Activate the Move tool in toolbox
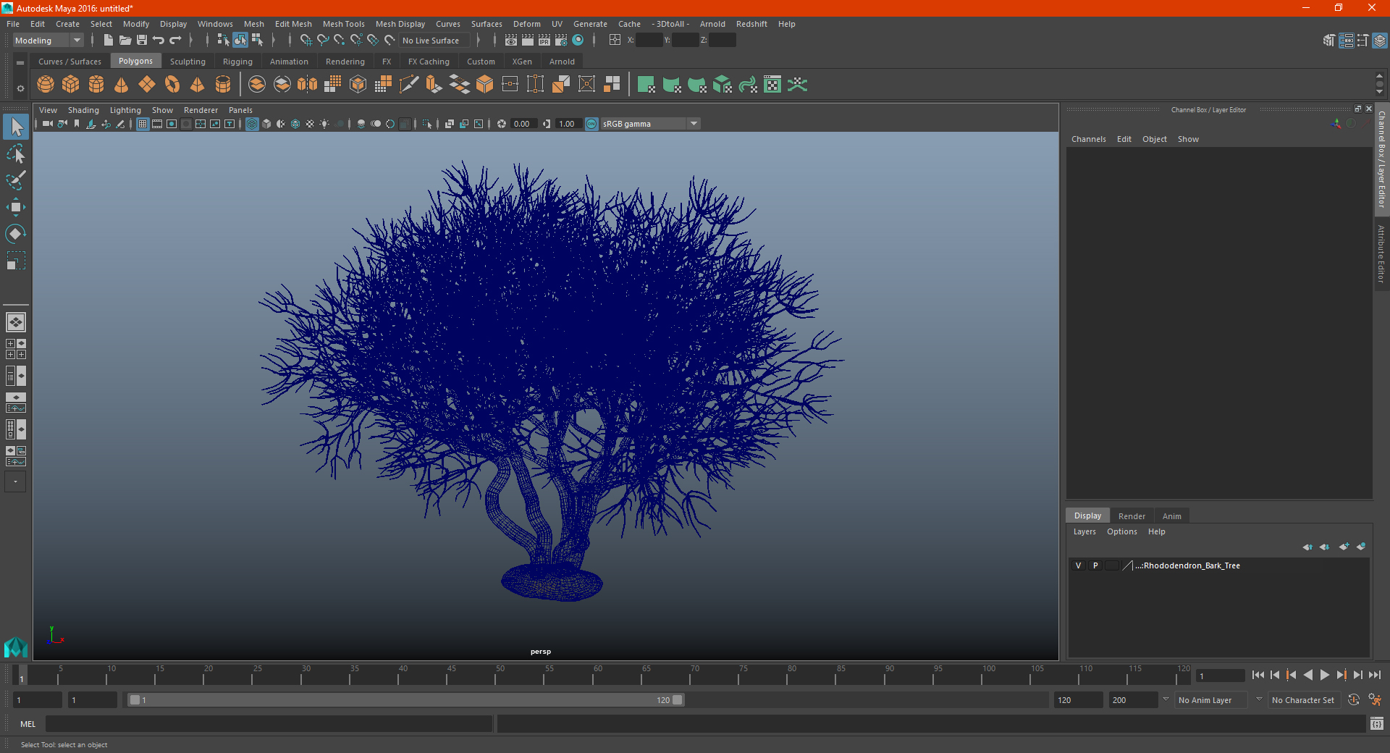The height and width of the screenshot is (753, 1390). coord(15,207)
